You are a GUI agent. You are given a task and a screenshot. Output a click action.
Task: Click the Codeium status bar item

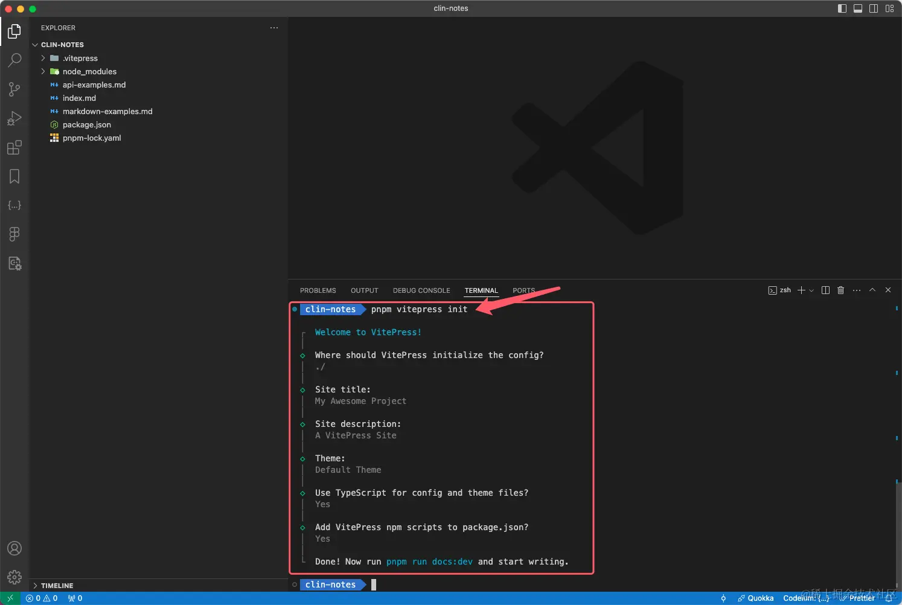tap(806, 598)
